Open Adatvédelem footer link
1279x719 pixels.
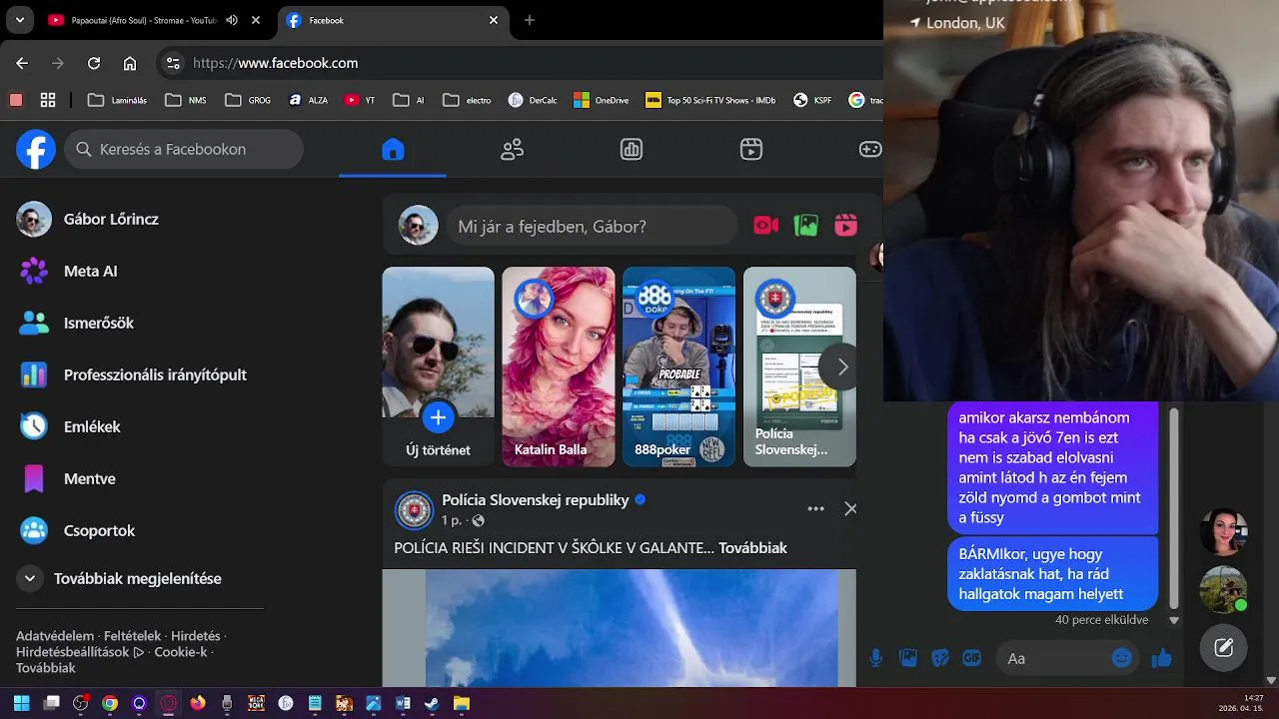55,636
